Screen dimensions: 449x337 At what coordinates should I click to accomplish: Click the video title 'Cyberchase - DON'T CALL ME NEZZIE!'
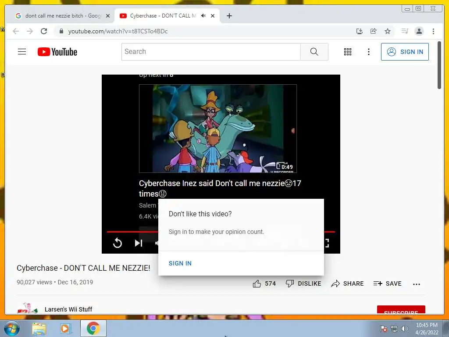[x=83, y=268]
